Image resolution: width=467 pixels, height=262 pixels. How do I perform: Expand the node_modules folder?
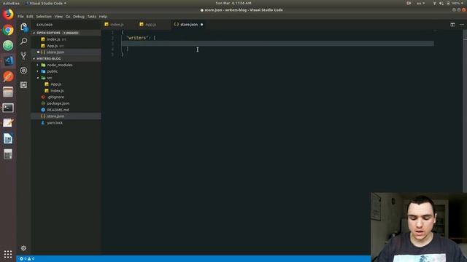(x=38, y=65)
